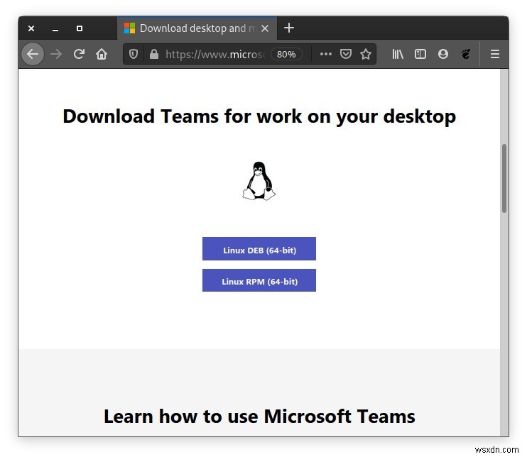This screenshot has width=527, height=457.
Task: Click the GNOME footprint extension icon
Action: point(466,54)
